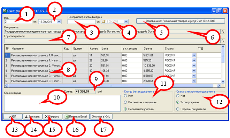Click the 'Кол-во' column header

pos(94,49)
